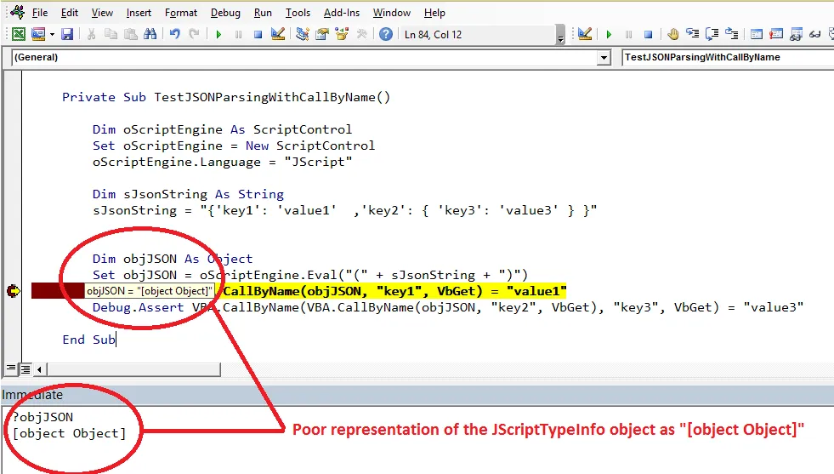Click the oScriptEngine.Language = "JScript" line
Viewport: 834px width, 474px height.
(x=223, y=162)
